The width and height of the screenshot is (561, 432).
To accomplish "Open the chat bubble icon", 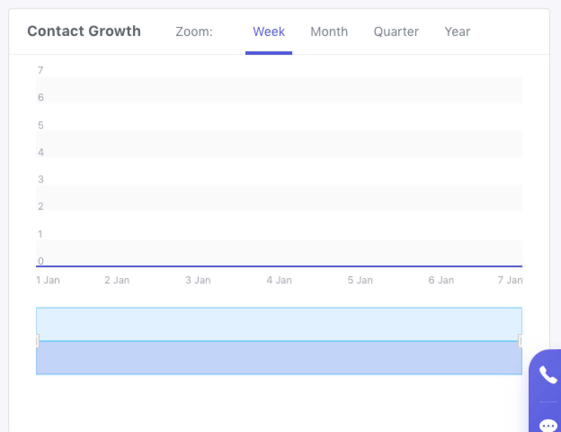I will pos(548,425).
